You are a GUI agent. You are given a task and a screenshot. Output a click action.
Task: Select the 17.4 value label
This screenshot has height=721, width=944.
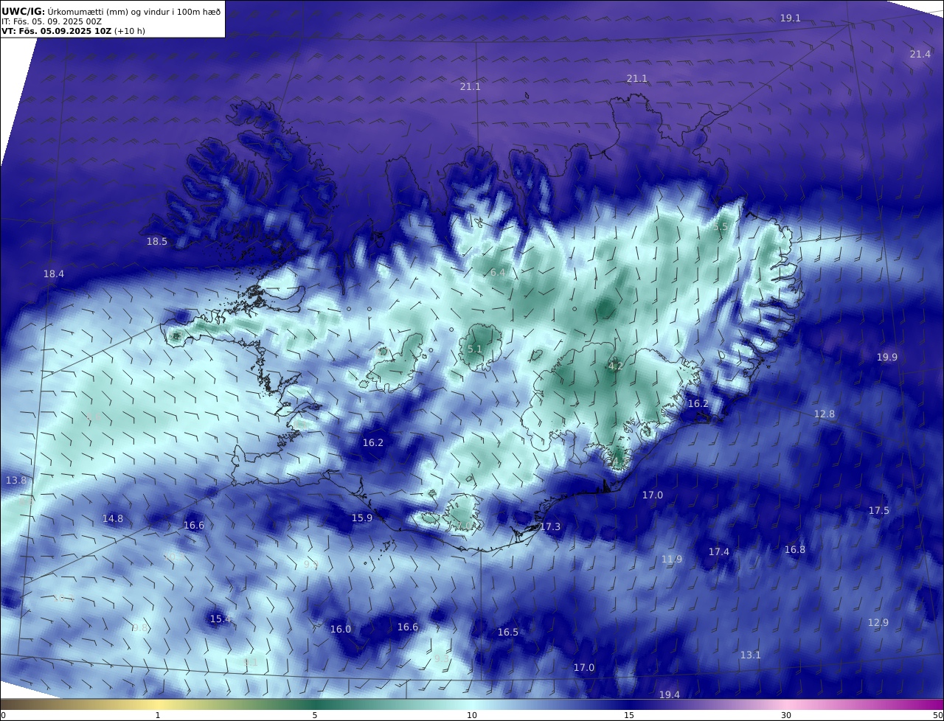(718, 551)
